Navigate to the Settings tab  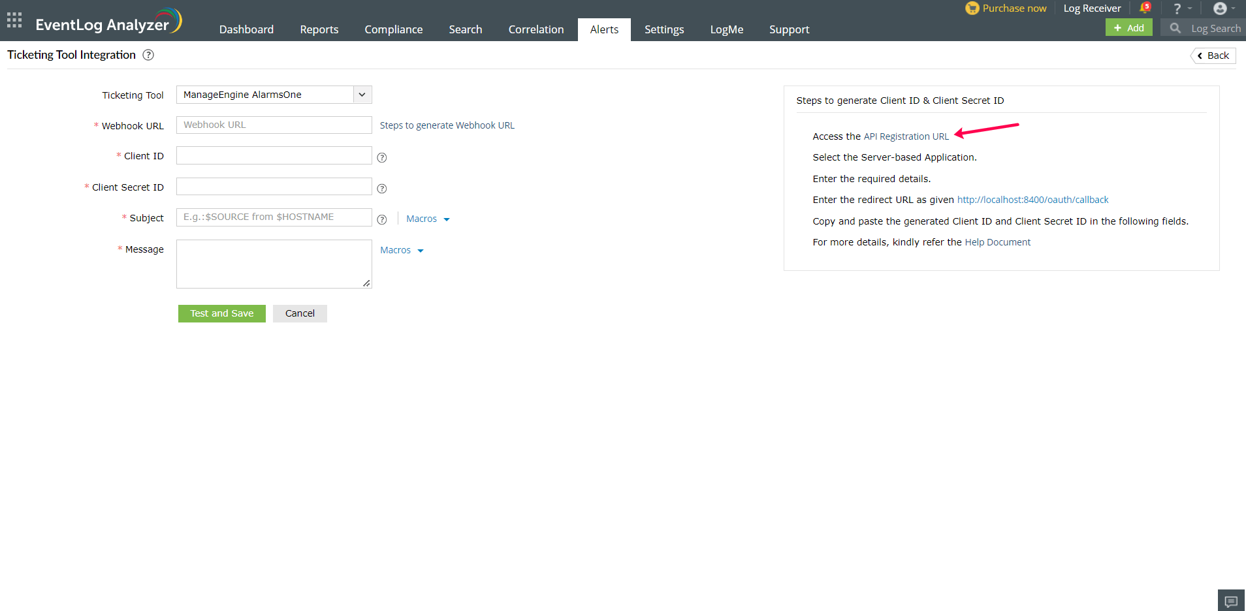click(x=664, y=29)
